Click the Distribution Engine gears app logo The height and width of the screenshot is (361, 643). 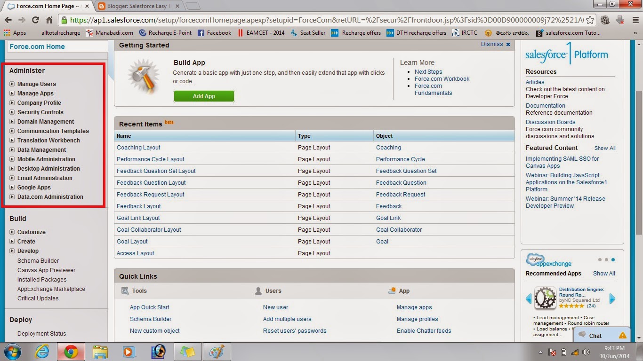545,297
